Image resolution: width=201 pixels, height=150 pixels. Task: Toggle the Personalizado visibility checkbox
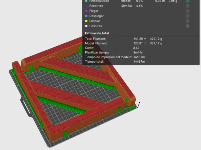pyautogui.click(x=187, y=1)
